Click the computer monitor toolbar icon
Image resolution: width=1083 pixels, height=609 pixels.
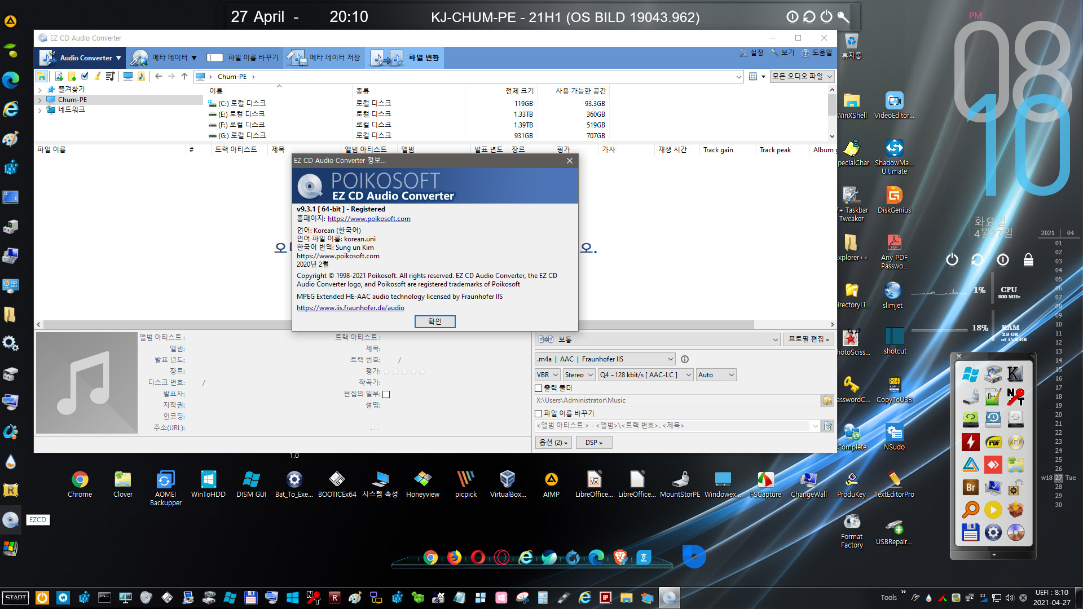click(128, 76)
